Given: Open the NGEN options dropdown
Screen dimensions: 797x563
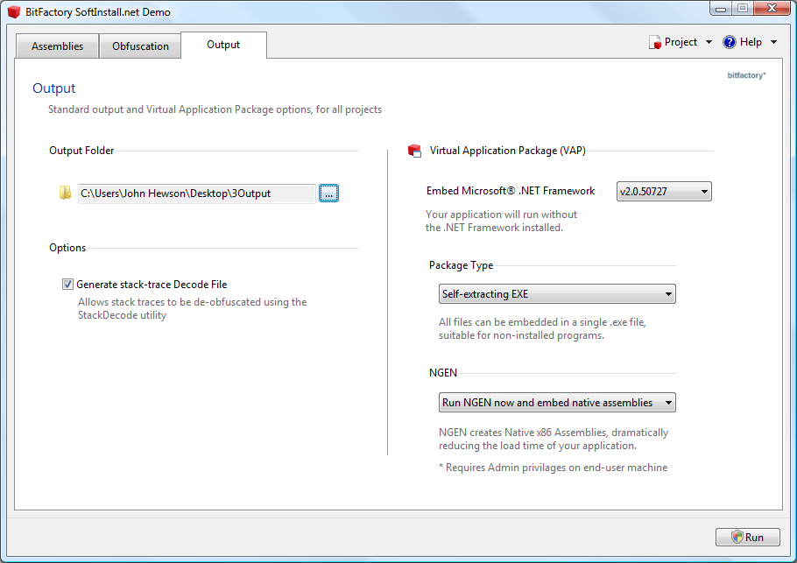Looking at the screenshot, I should [557, 403].
